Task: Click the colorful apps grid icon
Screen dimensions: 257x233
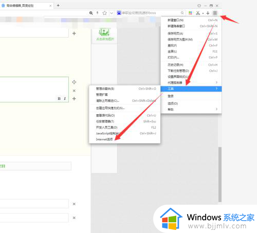Action: point(190,13)
